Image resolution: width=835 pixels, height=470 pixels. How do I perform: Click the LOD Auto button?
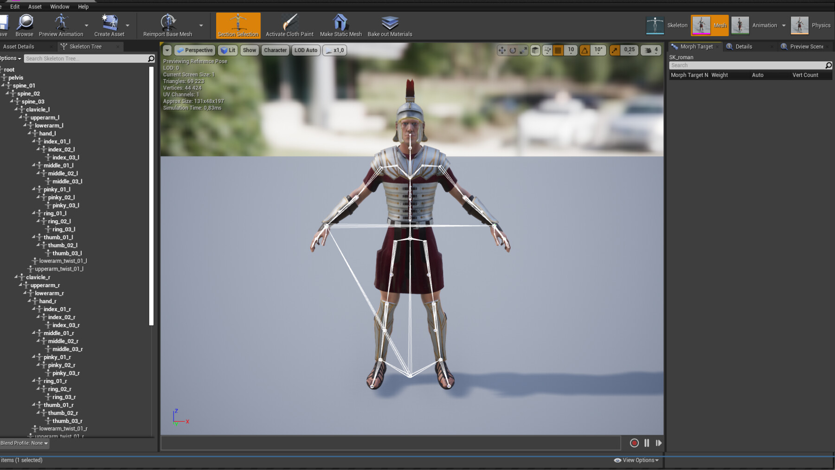305,50
